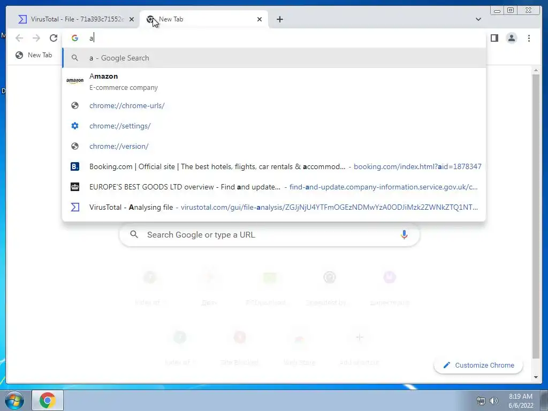
Task: Close the New Tab tab
Action: point(260,19)
